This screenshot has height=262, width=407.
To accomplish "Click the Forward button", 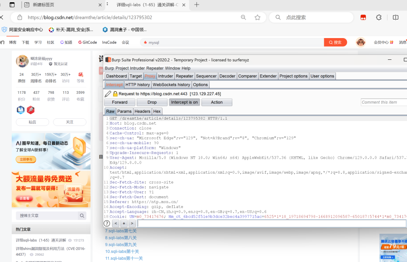I will click(x=120, y=102).
